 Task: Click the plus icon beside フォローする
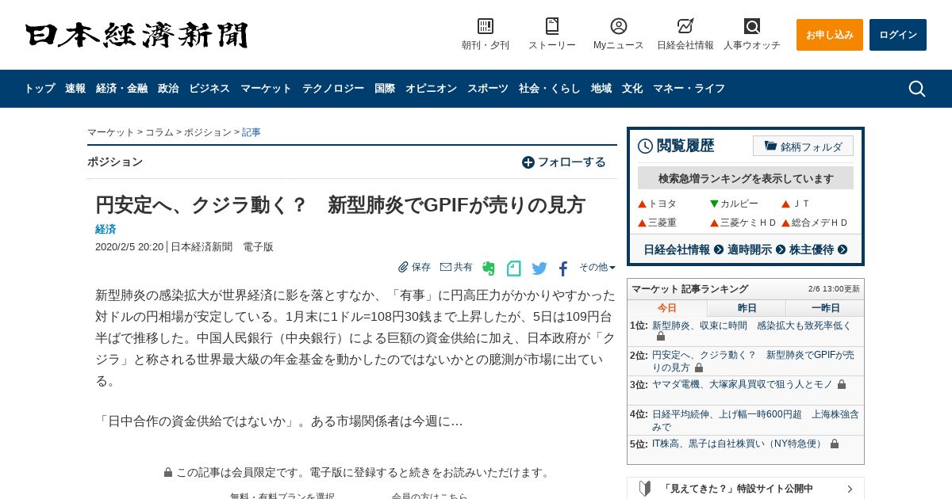528,162
